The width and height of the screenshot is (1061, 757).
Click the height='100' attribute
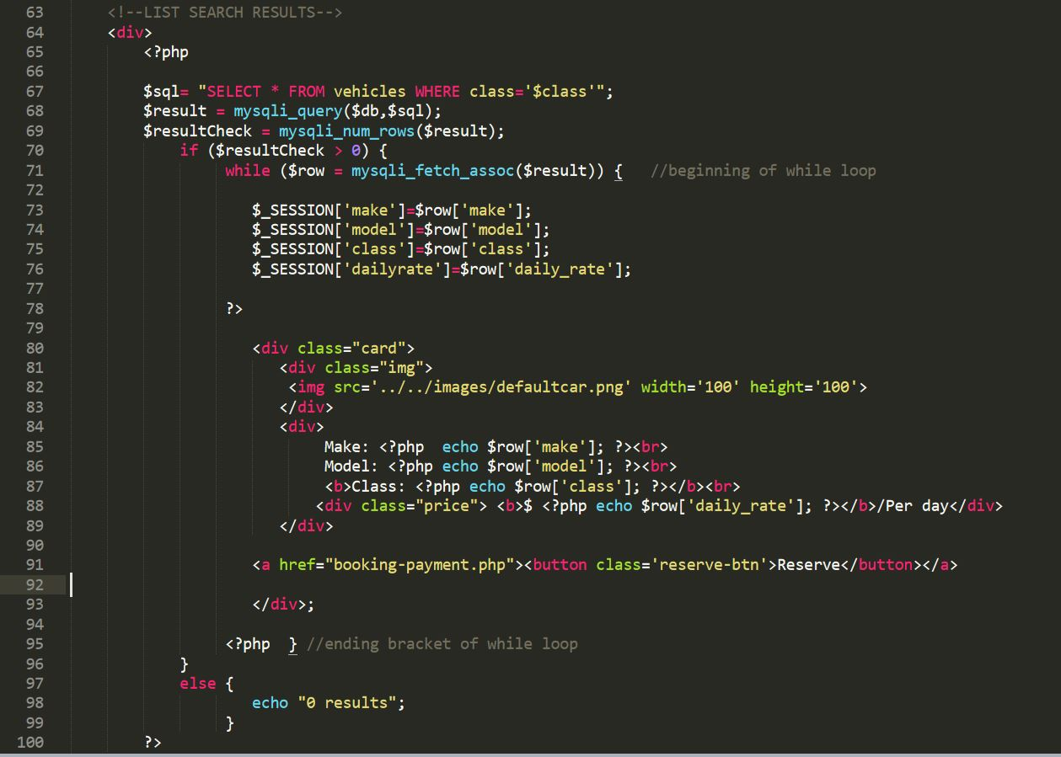804,387
